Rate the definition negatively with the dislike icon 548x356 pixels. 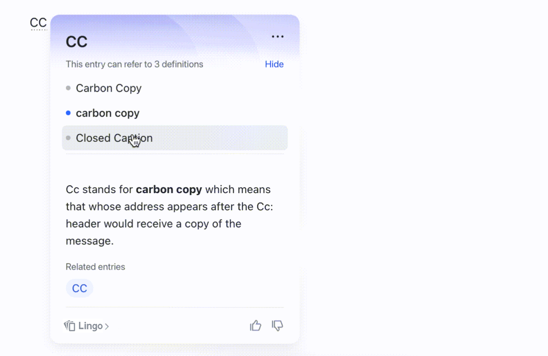pos(278,326)
